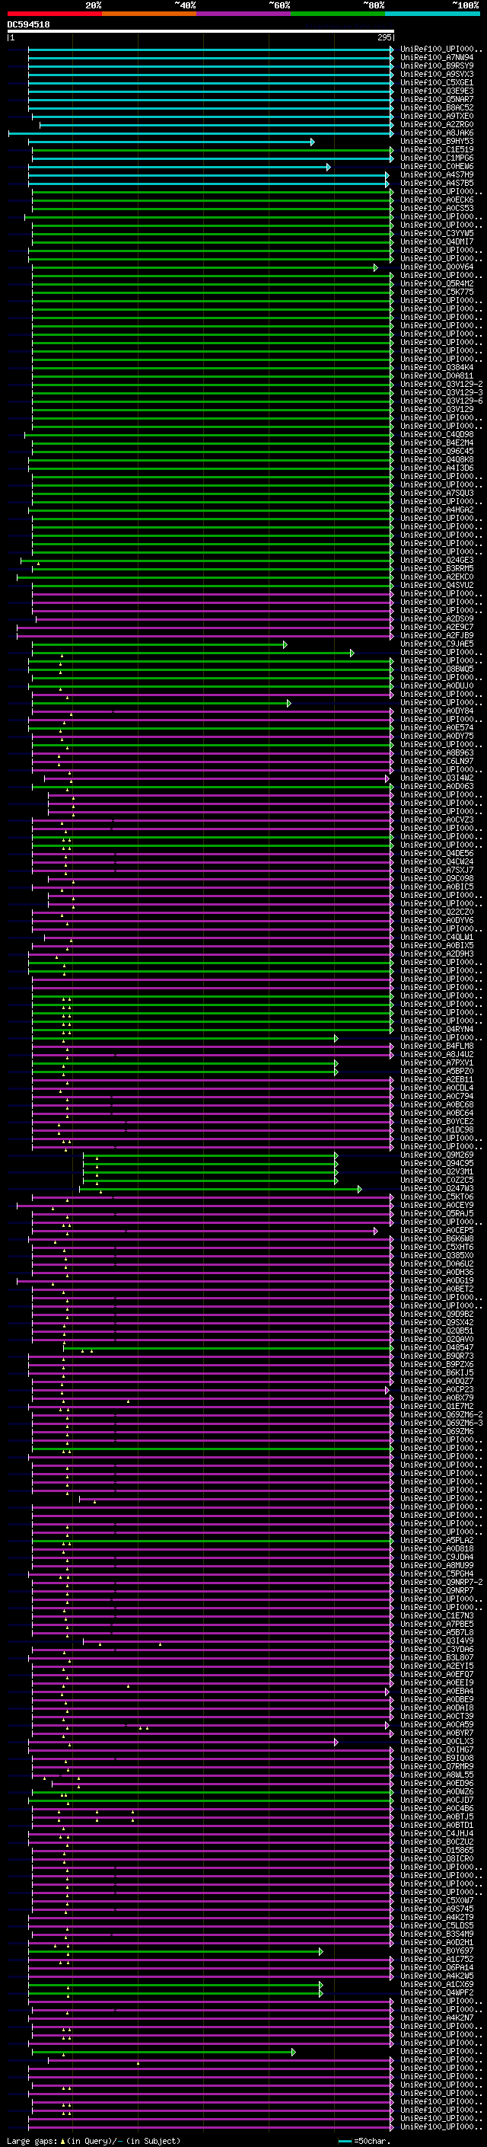
Task: Click the cyan ~100% identity legend swatch
Action: [432, 14]
